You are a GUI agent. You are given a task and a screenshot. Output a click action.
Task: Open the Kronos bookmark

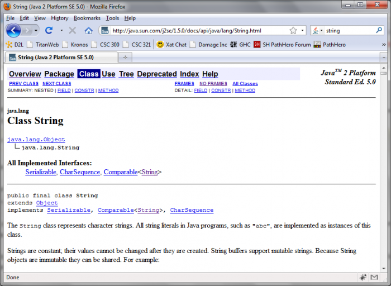click(x=75, y=45)
